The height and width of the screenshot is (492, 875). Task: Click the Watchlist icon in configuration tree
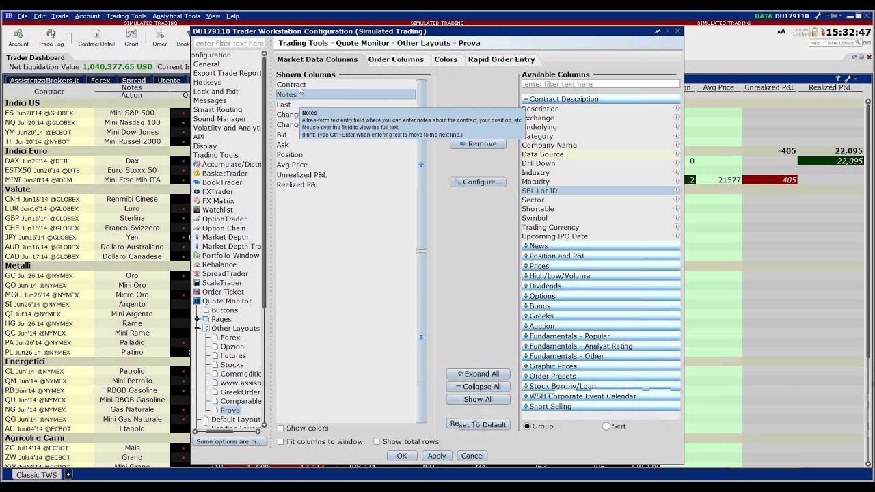pos(197,210)
